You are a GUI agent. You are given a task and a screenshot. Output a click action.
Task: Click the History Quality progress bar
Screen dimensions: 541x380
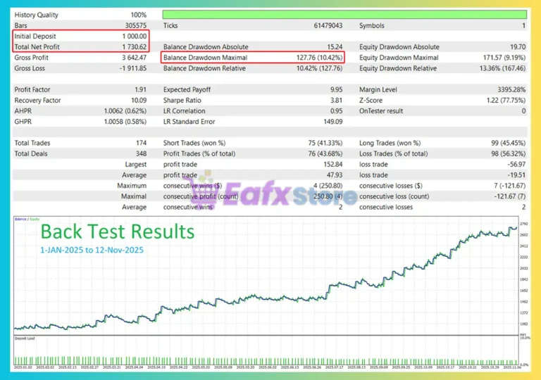(344, 15)
